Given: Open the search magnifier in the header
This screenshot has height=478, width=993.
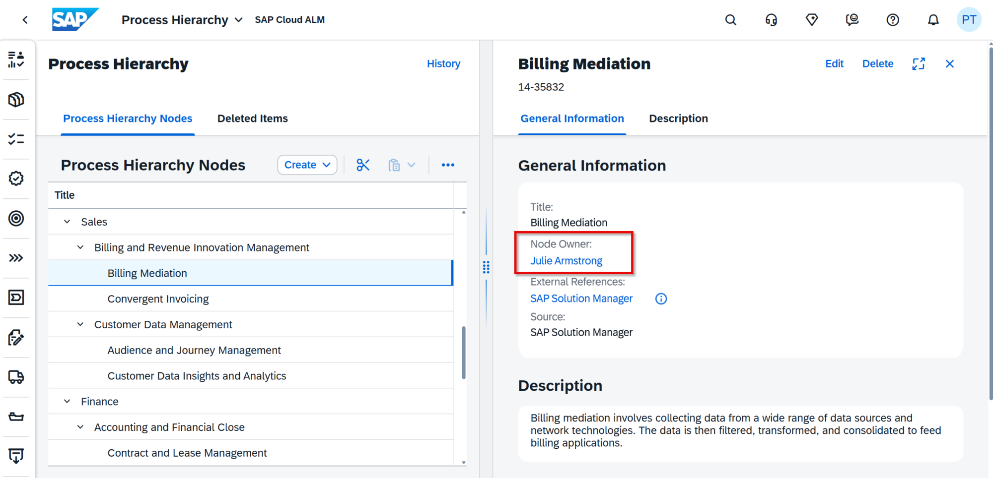Looking at the screenshot, I should click(730, 20).
